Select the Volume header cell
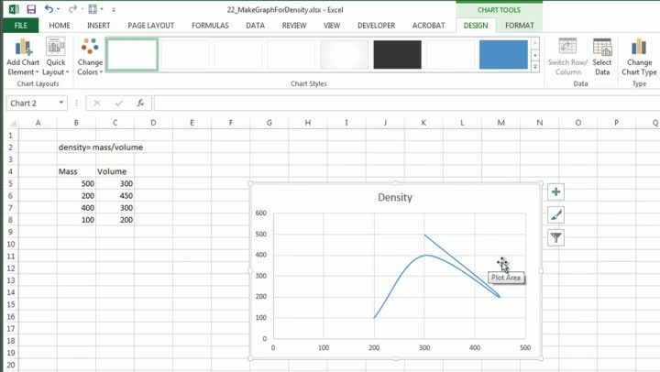 [x=115, y=171]
